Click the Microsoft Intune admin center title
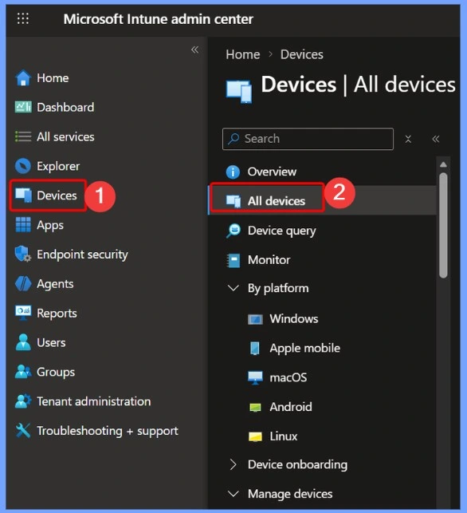 point(158,19)
